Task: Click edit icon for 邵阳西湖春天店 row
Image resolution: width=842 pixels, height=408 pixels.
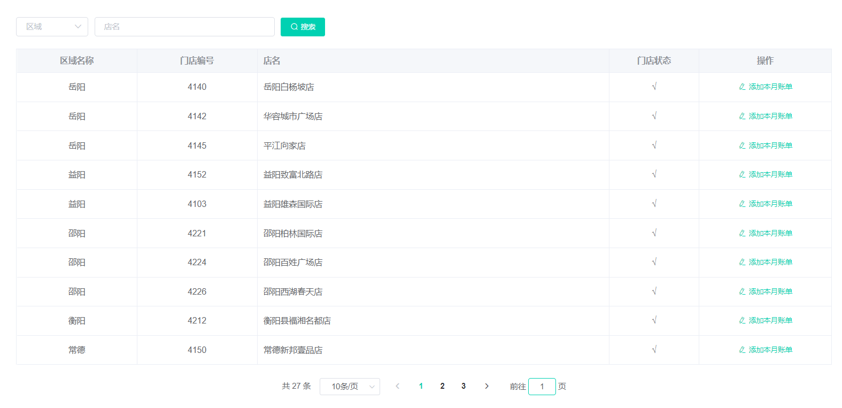Action: [x=742, y=291]
